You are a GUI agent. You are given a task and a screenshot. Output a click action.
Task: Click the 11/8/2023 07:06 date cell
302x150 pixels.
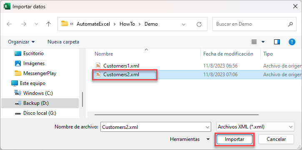click(x=220, y=75)
